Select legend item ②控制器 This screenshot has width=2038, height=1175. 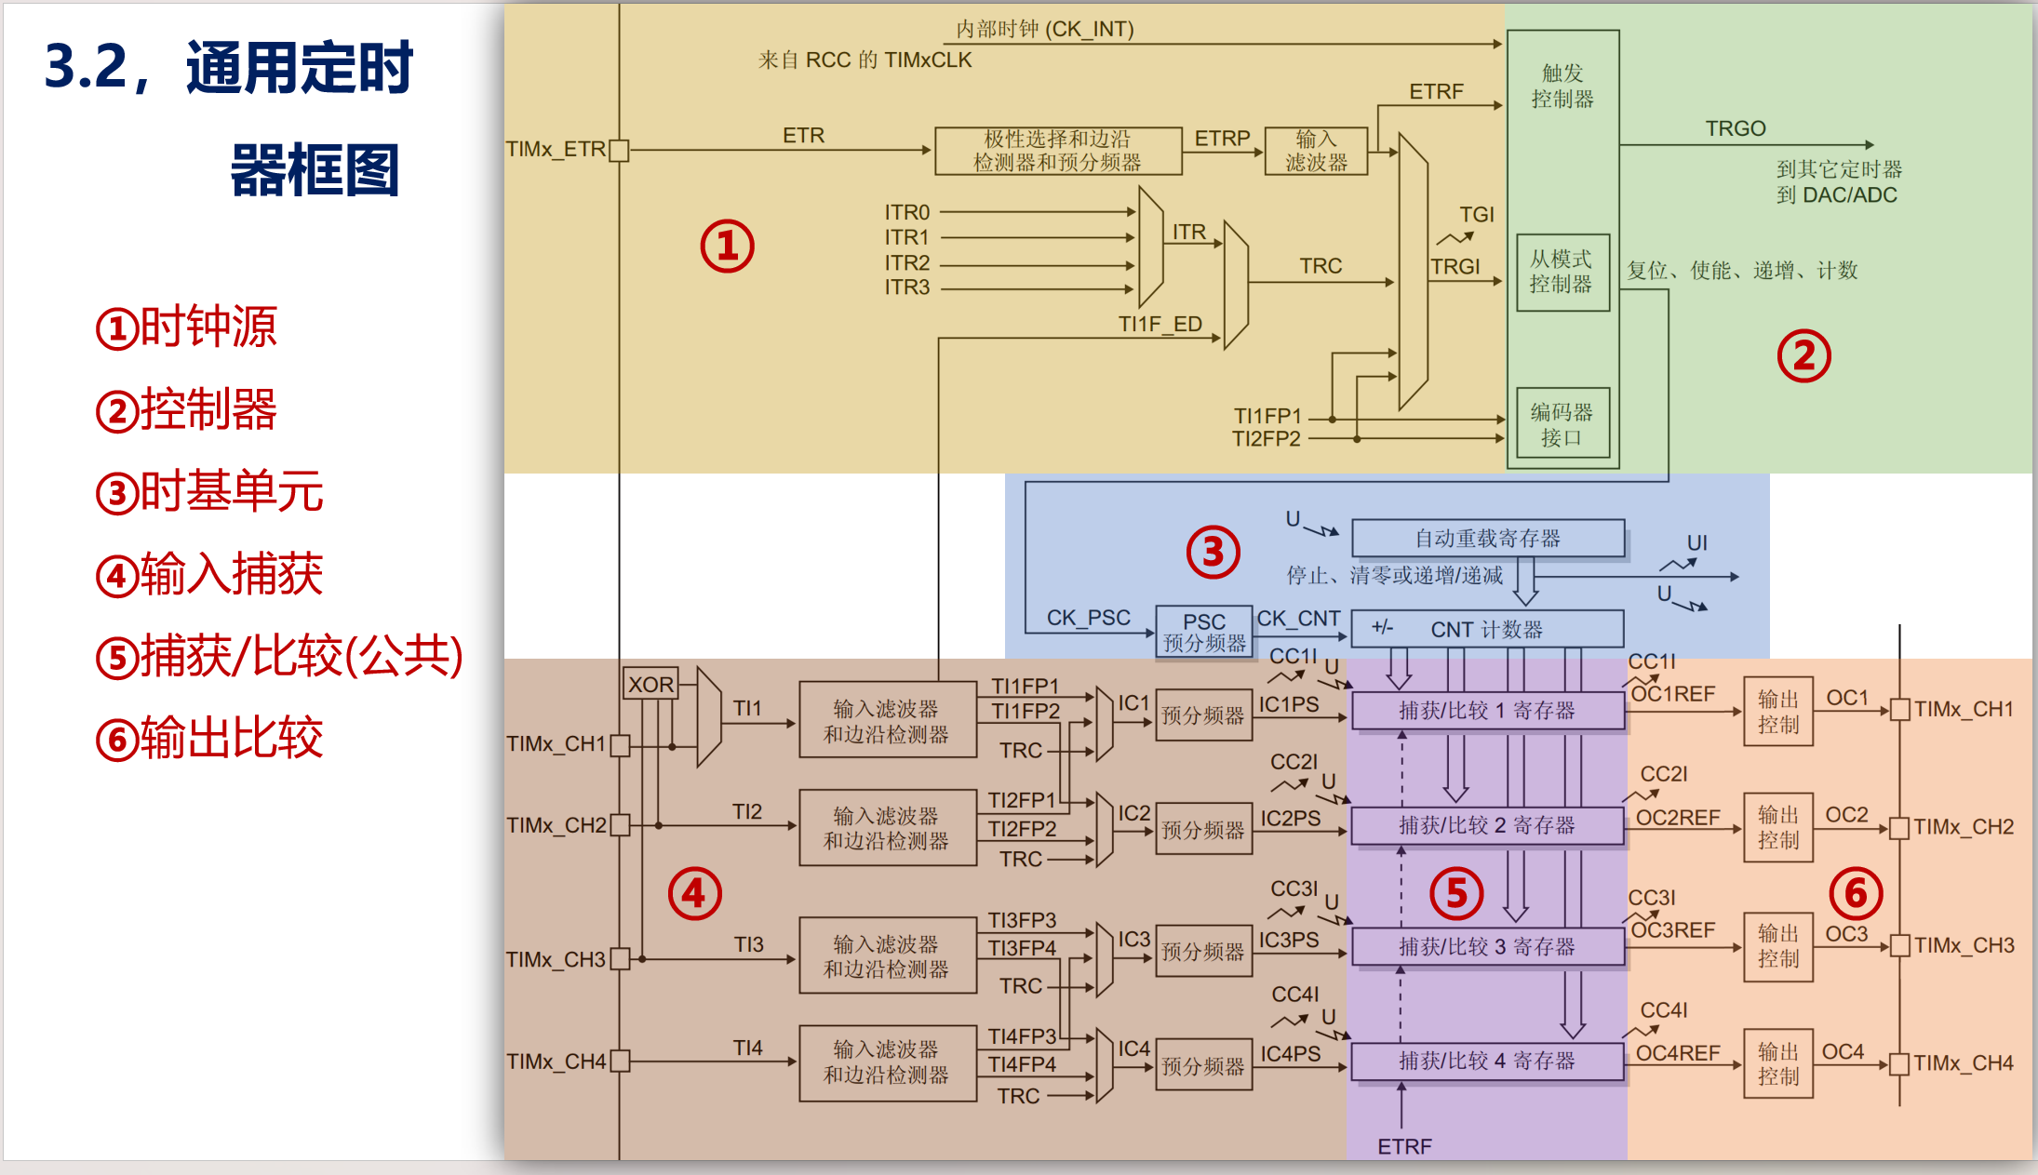coord(186,409)
